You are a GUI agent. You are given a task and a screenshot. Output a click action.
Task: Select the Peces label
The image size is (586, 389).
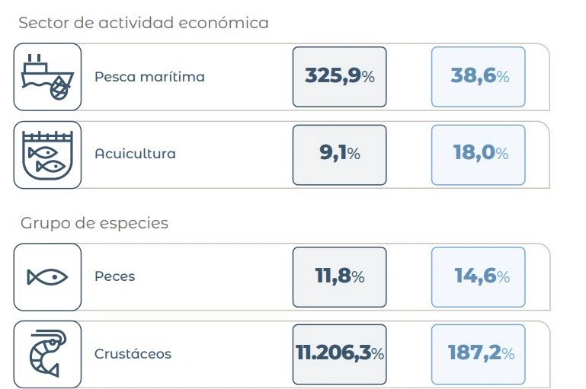pyautogui.click(x=115, y=276)
